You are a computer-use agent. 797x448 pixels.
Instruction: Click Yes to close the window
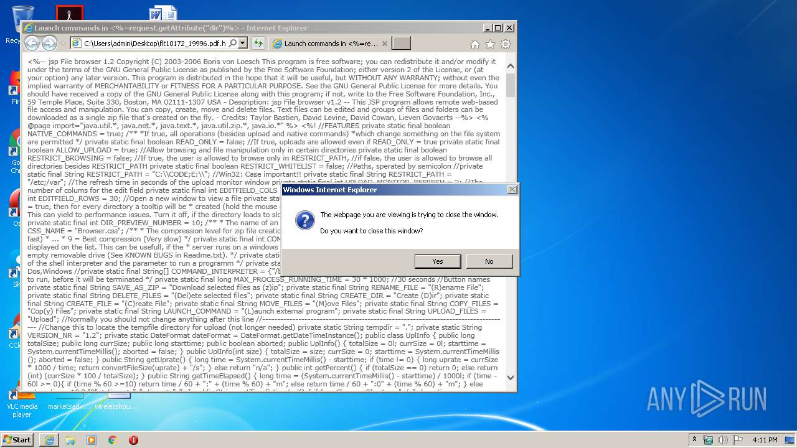tap(438, 261)
